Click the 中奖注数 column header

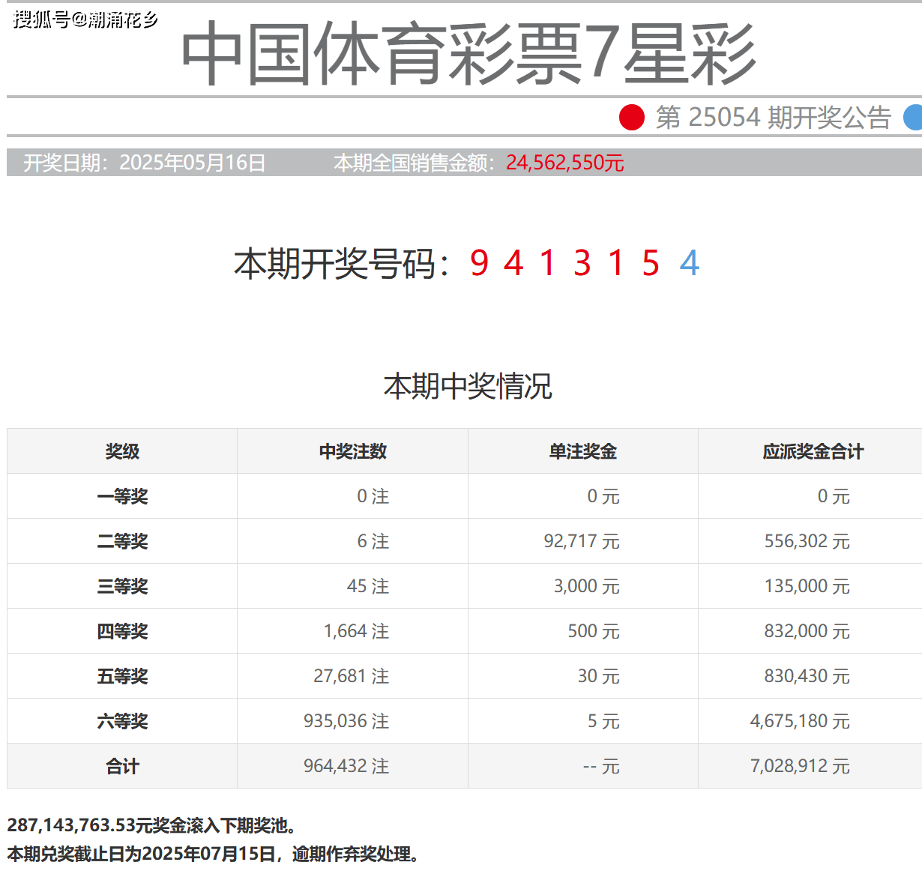point(352,451)
